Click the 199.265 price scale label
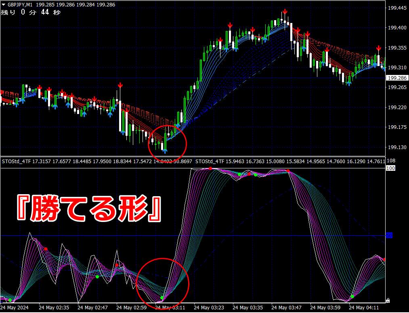Screen dimensions: 409x313 coord(397,87)
